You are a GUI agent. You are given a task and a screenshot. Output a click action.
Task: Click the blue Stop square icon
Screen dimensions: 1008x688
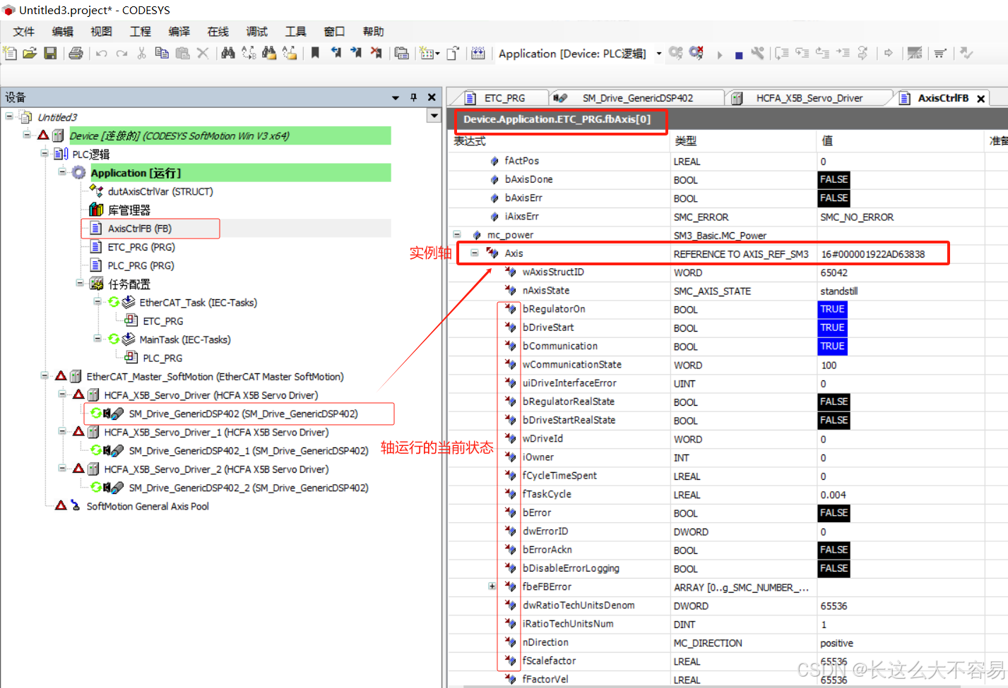739,55
